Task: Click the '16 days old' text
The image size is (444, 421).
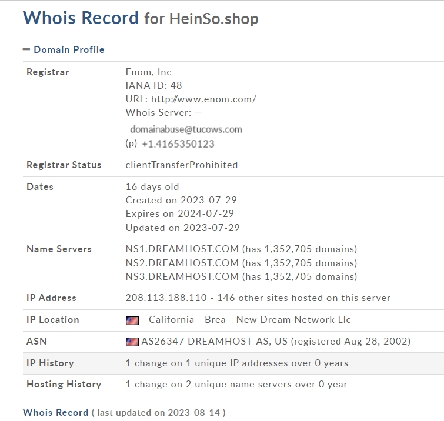Action: pos(152,187)
